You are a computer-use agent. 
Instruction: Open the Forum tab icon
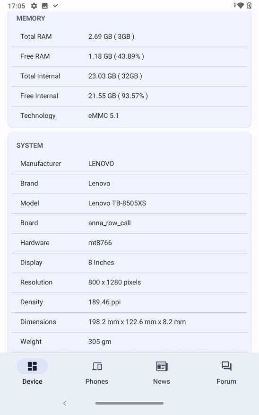coord(226,366)
